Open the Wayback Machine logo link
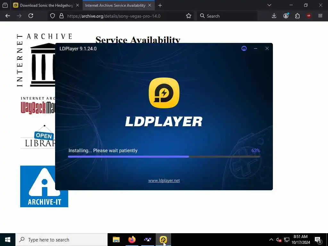 click(x=38, y=105)
